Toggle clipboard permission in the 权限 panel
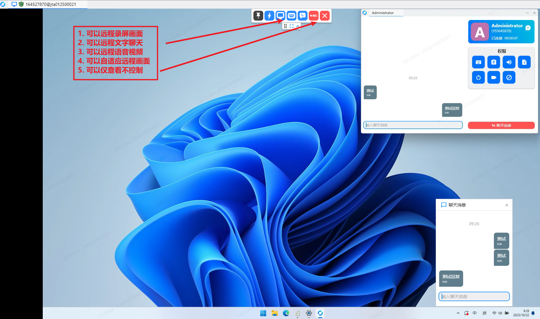The width and height of the screenshot is (540, 319). (494, 62)
